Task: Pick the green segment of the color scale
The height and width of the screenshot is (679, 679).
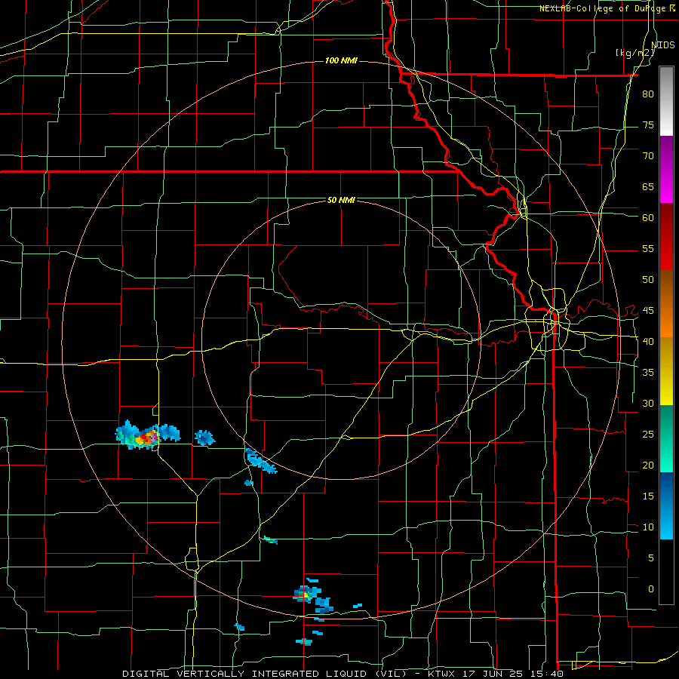Action: [x=666, y=438]
